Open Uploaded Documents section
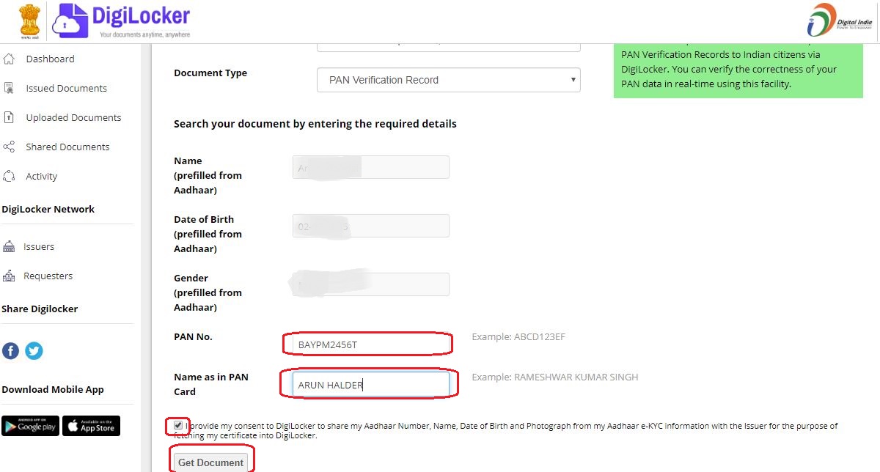The width and height of the screenshot is (880, 472). coord(73,117)
